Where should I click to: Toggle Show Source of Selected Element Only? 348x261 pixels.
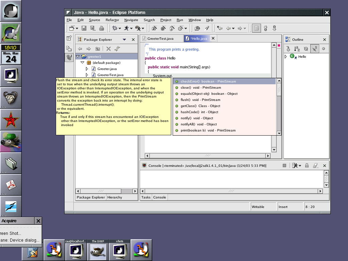257,28
